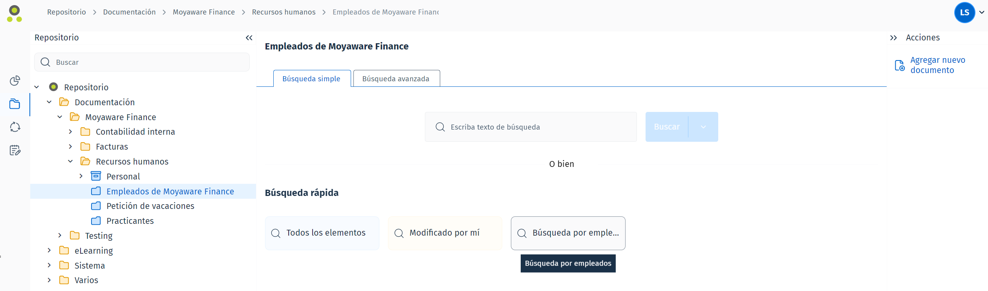Click the Contabilidad interna folder icon
Image resolution: width=988 pixels, height=291 pixels.
85,132
